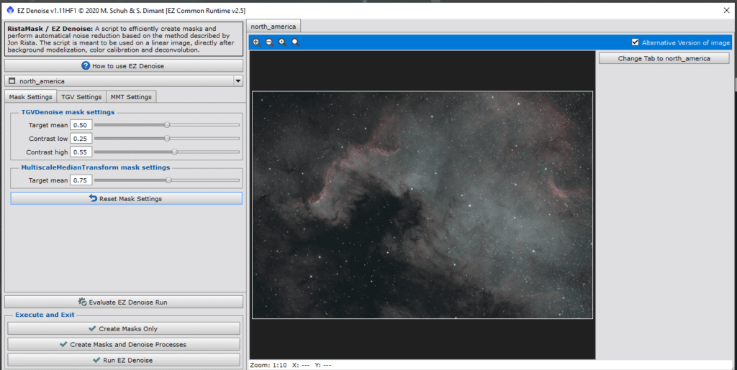Click the 'TGVDenoise mask settings' group title

pyautogui.click(x=68, y=112)
